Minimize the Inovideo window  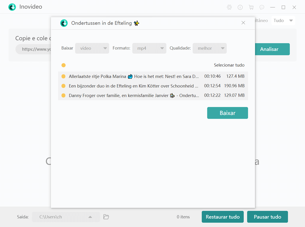pos(273,7)
